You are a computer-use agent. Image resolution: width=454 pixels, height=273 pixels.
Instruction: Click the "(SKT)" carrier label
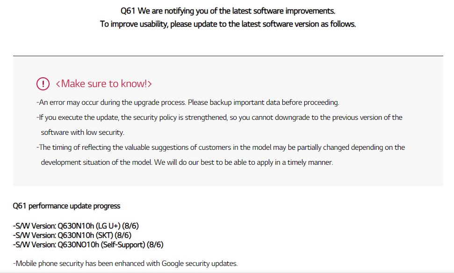coord(105,235)
